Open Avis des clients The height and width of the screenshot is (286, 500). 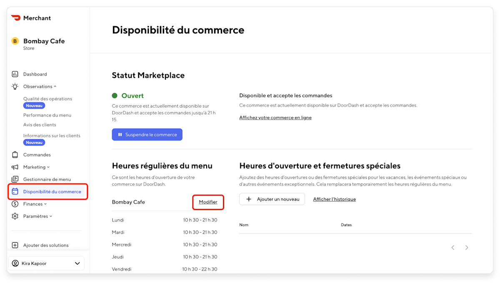(40, 125)
